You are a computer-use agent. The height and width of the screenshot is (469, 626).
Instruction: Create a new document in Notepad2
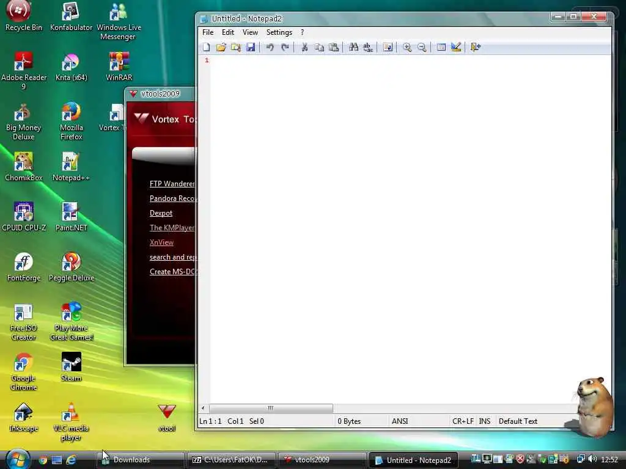coord(206,47)
